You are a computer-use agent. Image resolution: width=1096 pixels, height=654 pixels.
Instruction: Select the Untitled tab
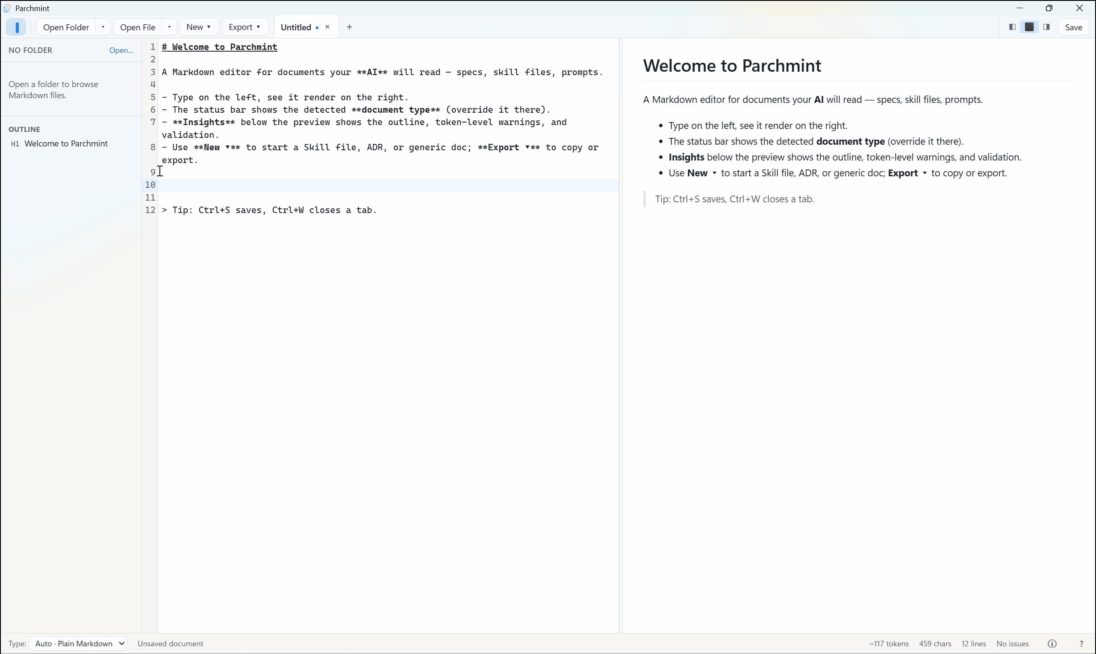coord(296,27)
